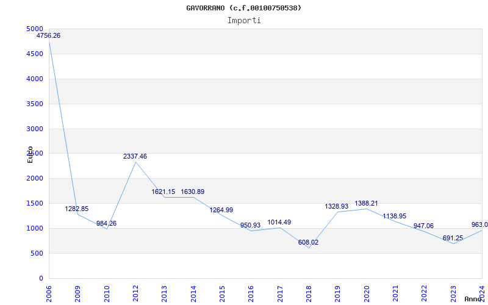Click the 2017 year axis label
Viewport: 488px width, 305px height.
(280, 293)
